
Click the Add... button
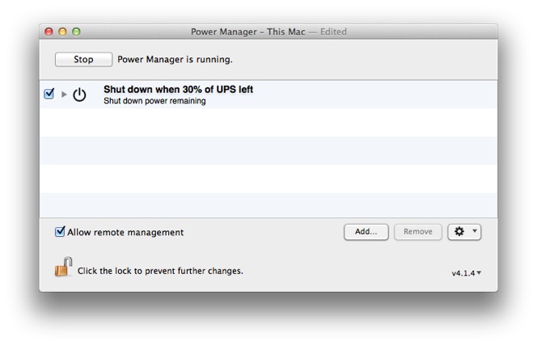(x=366, y=232)
